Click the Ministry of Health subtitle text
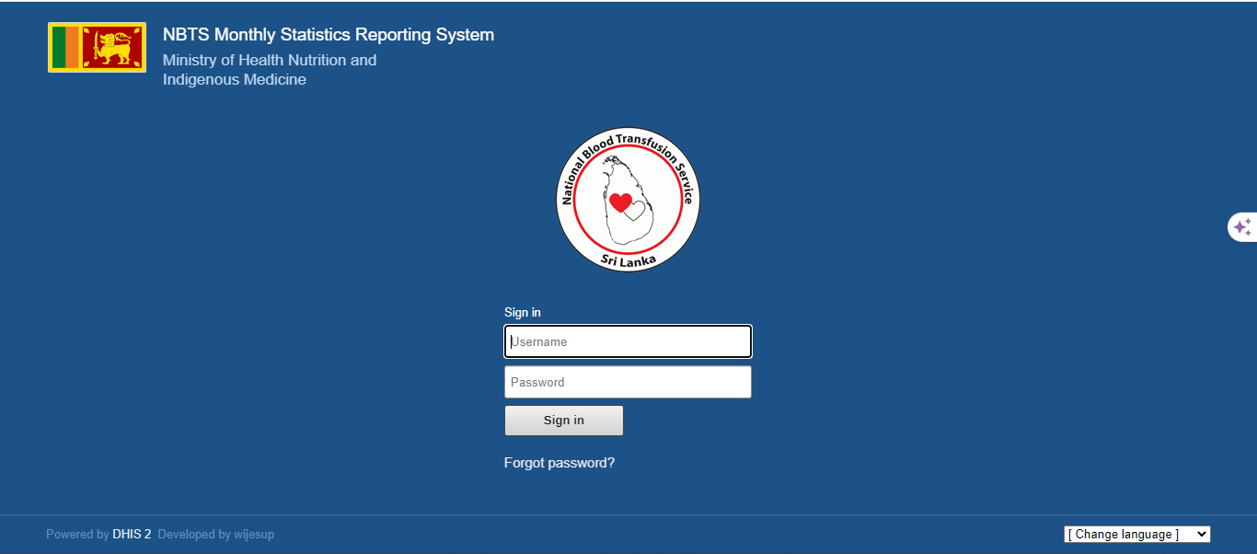1257x554 pixels. [270, 70]
